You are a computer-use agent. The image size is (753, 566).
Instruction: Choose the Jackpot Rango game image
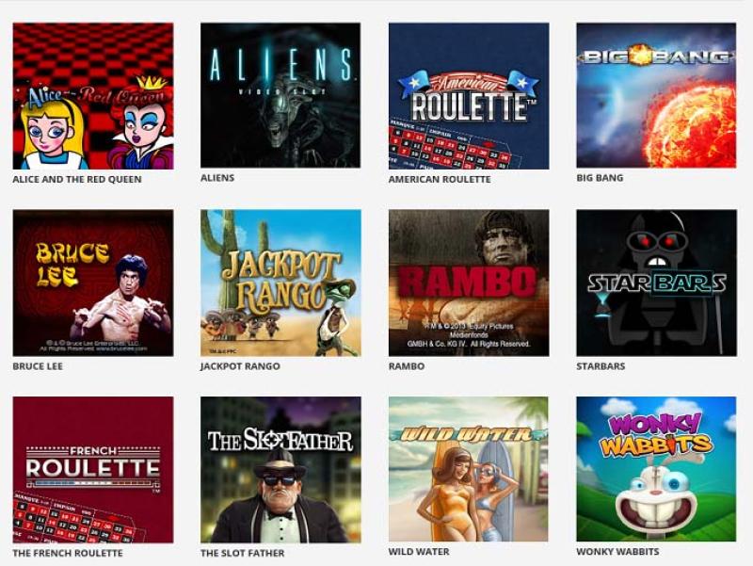tap(280, 283)
